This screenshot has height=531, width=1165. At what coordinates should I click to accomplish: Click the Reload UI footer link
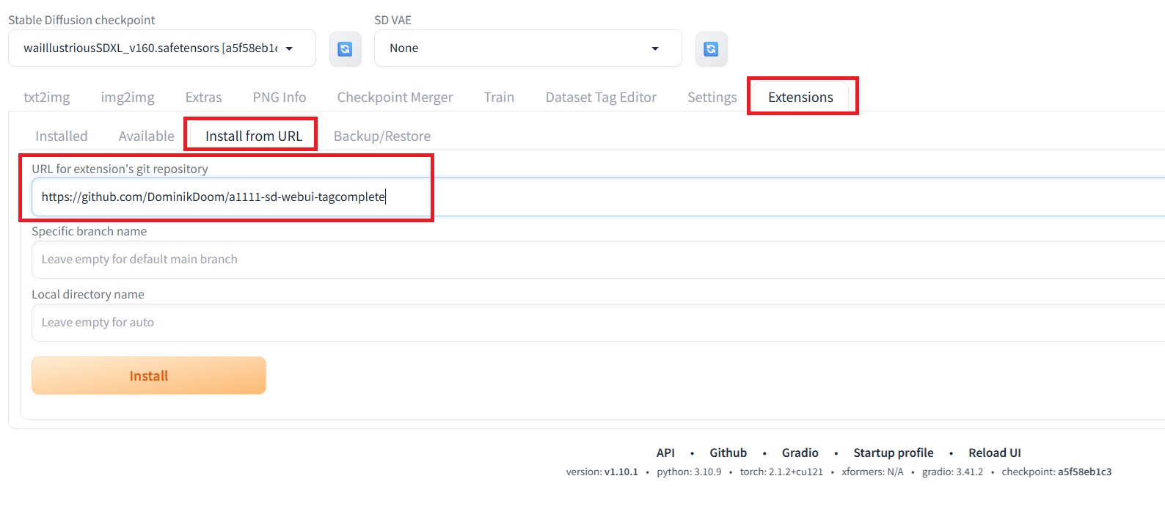[x=994, y=453]
